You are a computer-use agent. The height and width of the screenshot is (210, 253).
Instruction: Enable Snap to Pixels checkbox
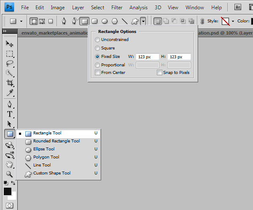coord(159,72)
